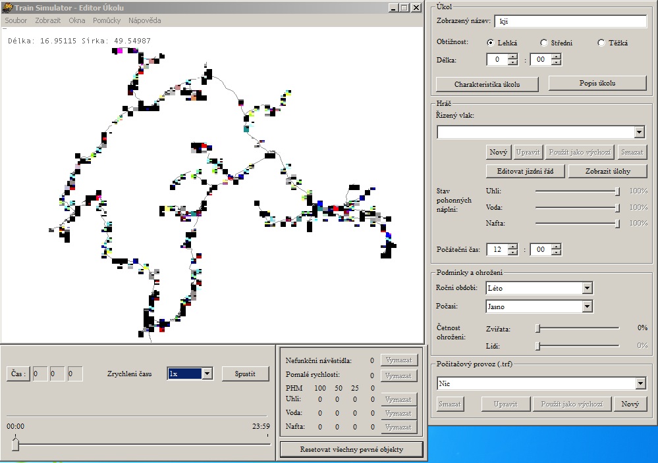Screen dimensions: 658x463
Task: Open the Soubor menu
Action: click(x=16, y=20)
